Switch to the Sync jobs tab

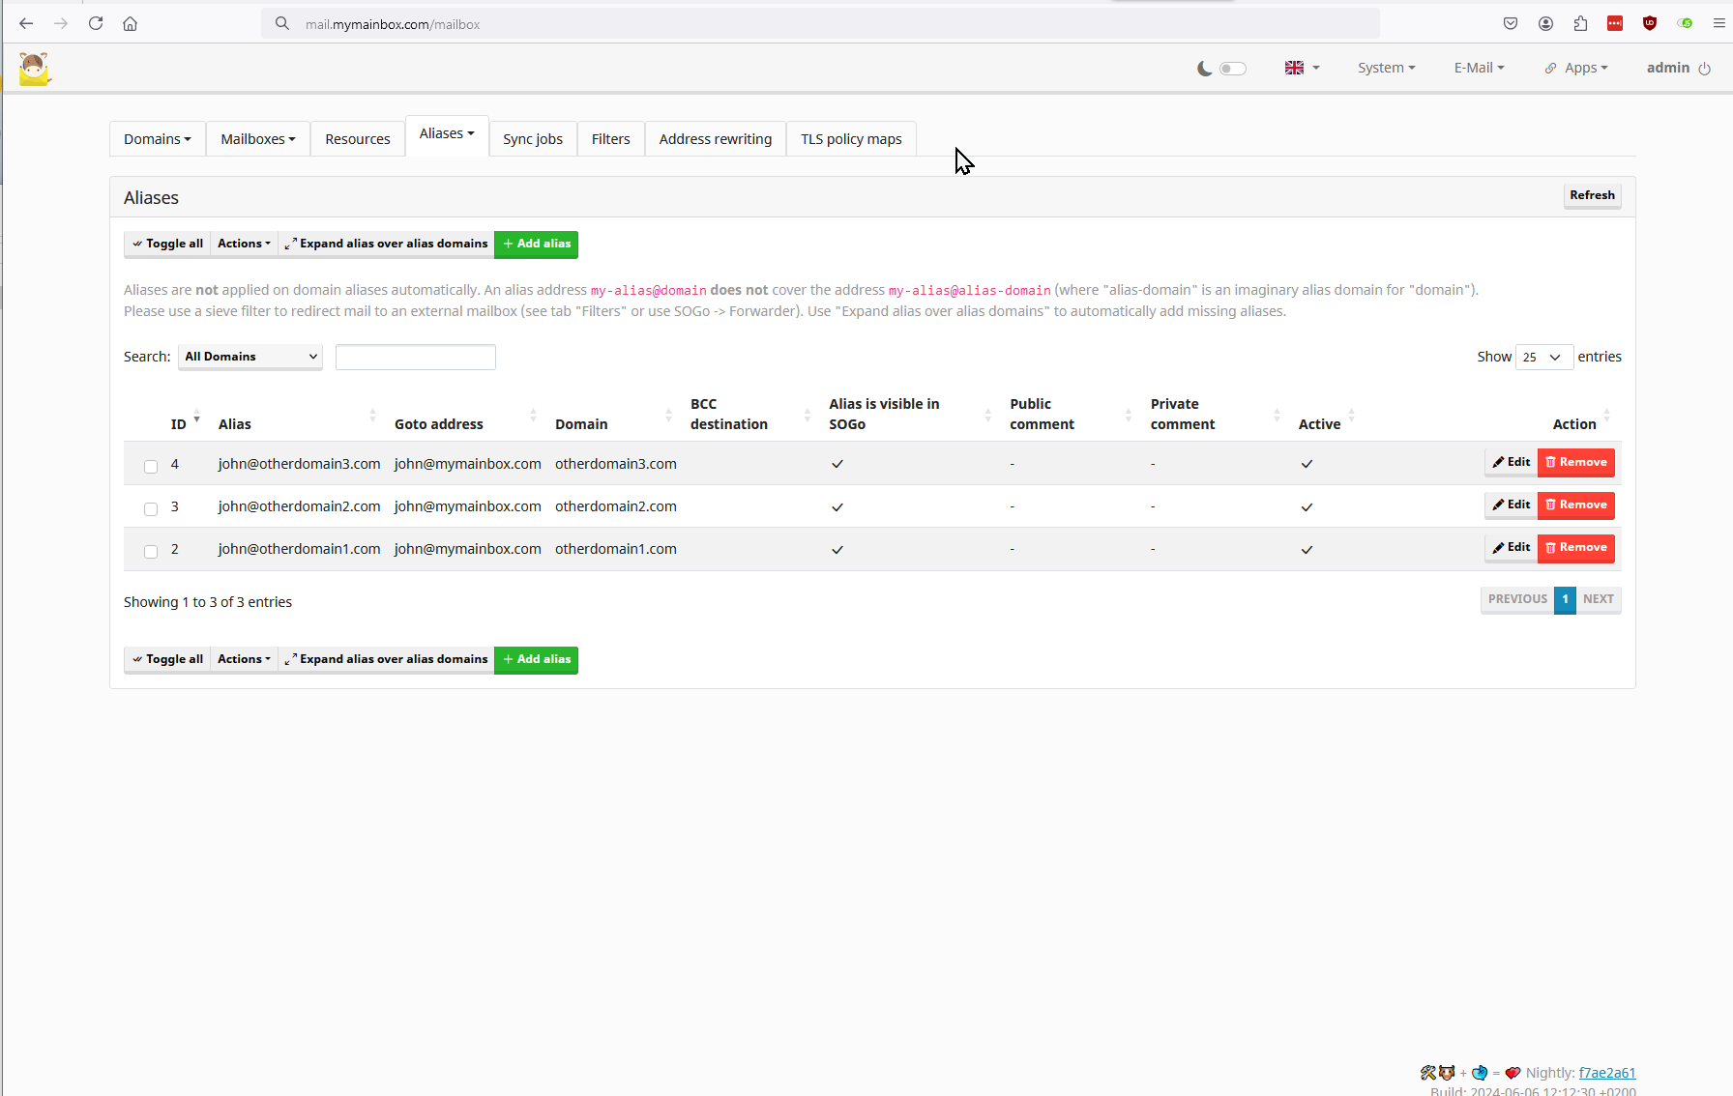tap(533, 139)
